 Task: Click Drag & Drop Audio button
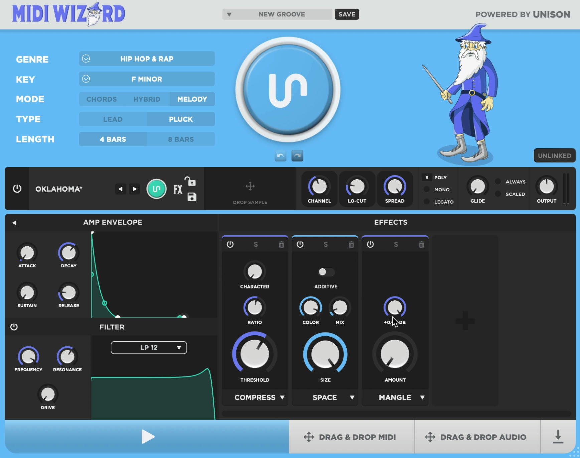click(477, 437)
